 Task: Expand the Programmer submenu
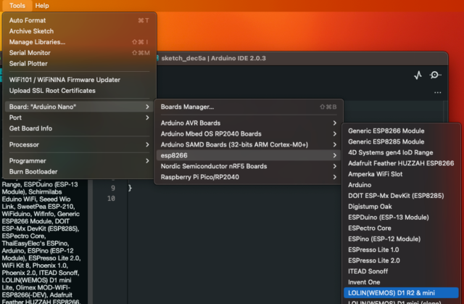tap(28, 160)
